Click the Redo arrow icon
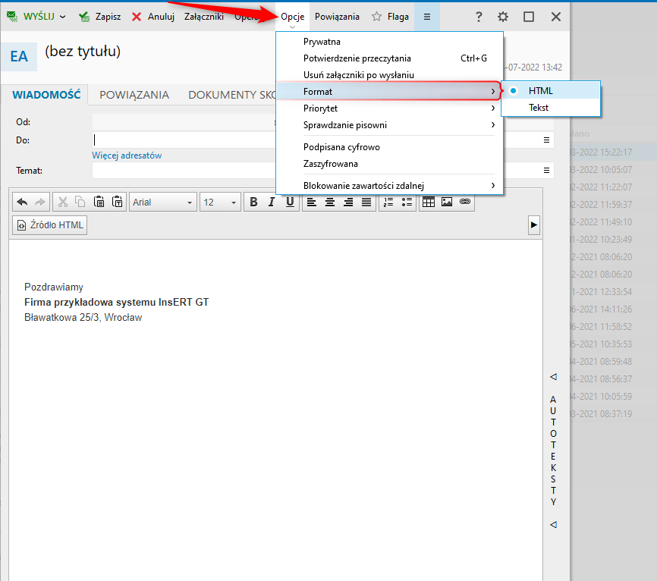Screen dimensions: 657x581 (39, 203)
